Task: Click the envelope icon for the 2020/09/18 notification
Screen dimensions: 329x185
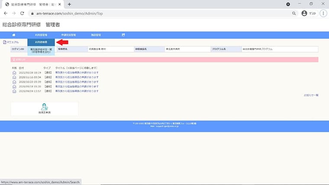Action: (14, 86)
